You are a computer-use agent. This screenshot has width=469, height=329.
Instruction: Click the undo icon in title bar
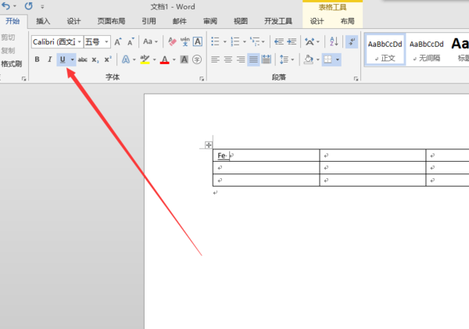(x=7, y=5)
